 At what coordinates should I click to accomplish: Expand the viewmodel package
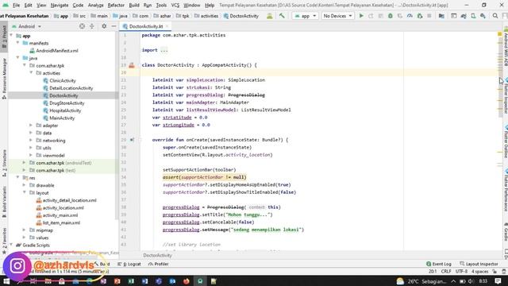click(x=31, y=156)
